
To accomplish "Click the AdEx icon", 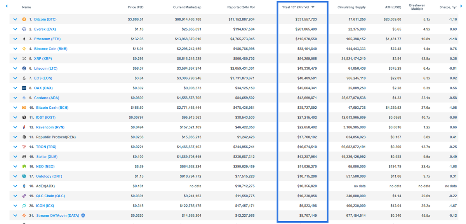I will [x=24, y=186].
